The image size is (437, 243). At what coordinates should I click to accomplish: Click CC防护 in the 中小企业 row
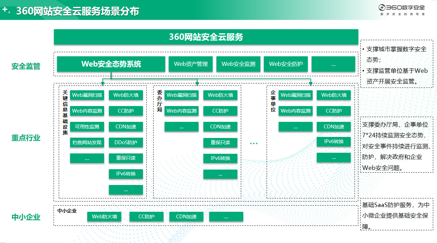[146, 217]
